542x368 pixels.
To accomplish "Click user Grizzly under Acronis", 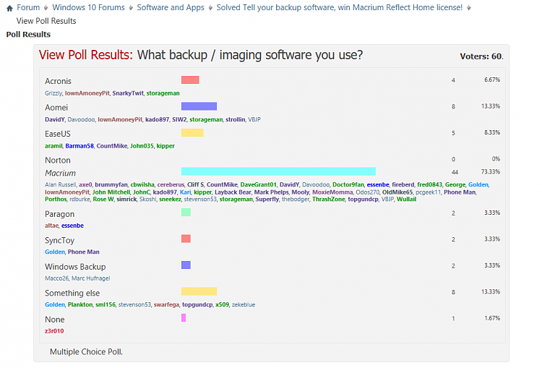I will [x=53, y=93].
